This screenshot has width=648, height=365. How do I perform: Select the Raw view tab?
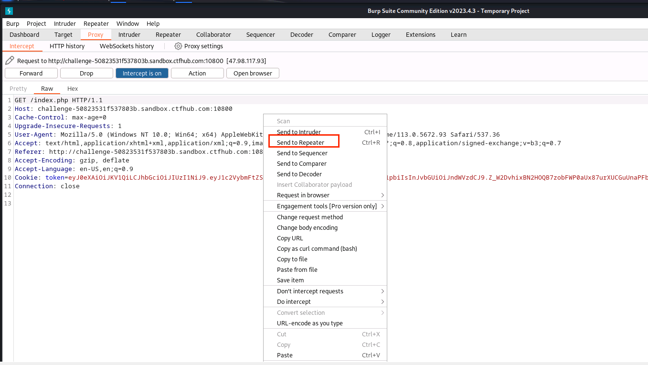pyautogui.click(x=47, y=88)
